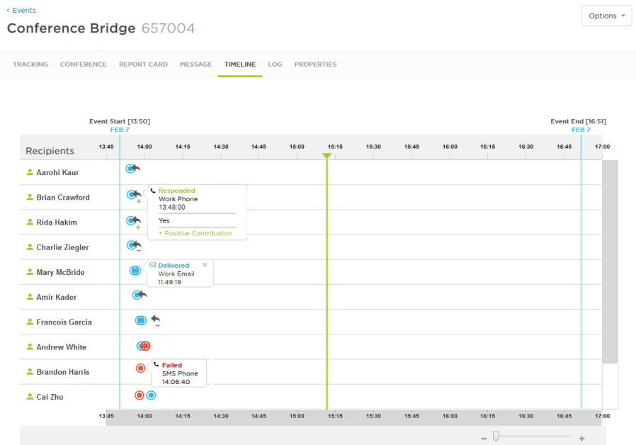This screenshot has height=445, width=636.
Task: Switch to the TRACKING tab
Action: [x=30, y=64]
